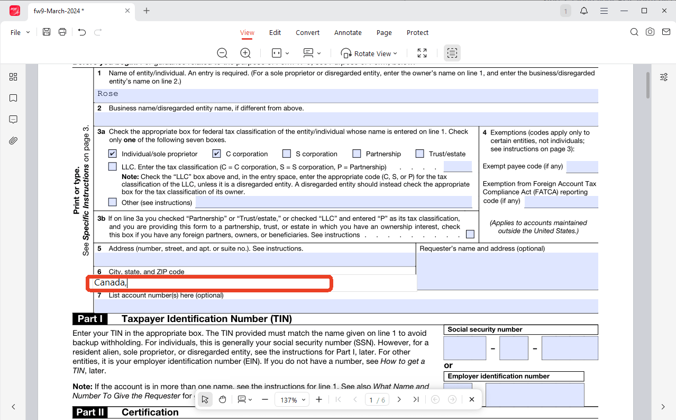The width and height of the screenshot is (676, 420).
Task: Choose the select arrow tool
Action: coord(206,399)
